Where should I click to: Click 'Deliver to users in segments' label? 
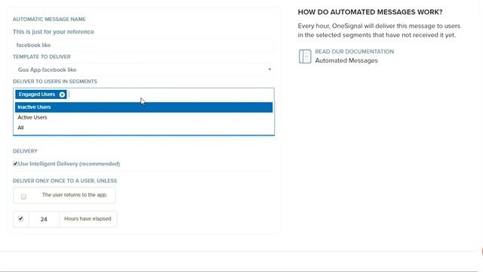(55, 82)
